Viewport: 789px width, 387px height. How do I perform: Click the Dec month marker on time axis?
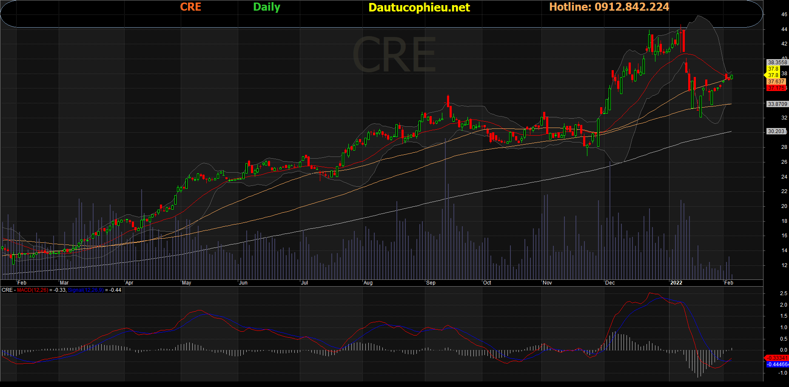[x=610, y=283]
